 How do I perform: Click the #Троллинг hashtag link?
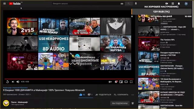24,88
